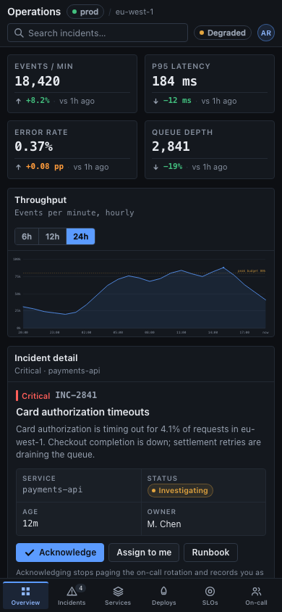Open the AR user avatar
This screenshot has height=612, width=282.
coord(265,33)
